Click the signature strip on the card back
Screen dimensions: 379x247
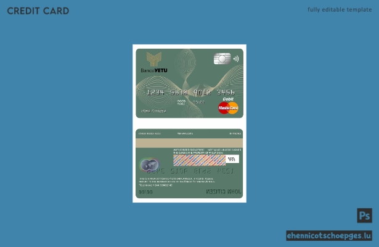coord(200,161)
